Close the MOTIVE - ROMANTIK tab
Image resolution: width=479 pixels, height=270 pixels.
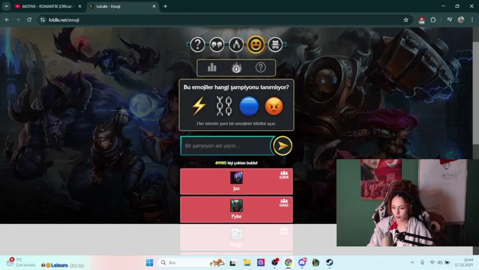tap(79, 6)
